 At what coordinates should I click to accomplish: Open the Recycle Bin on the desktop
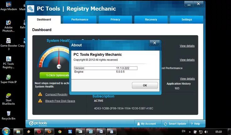[x=8, y=116]
